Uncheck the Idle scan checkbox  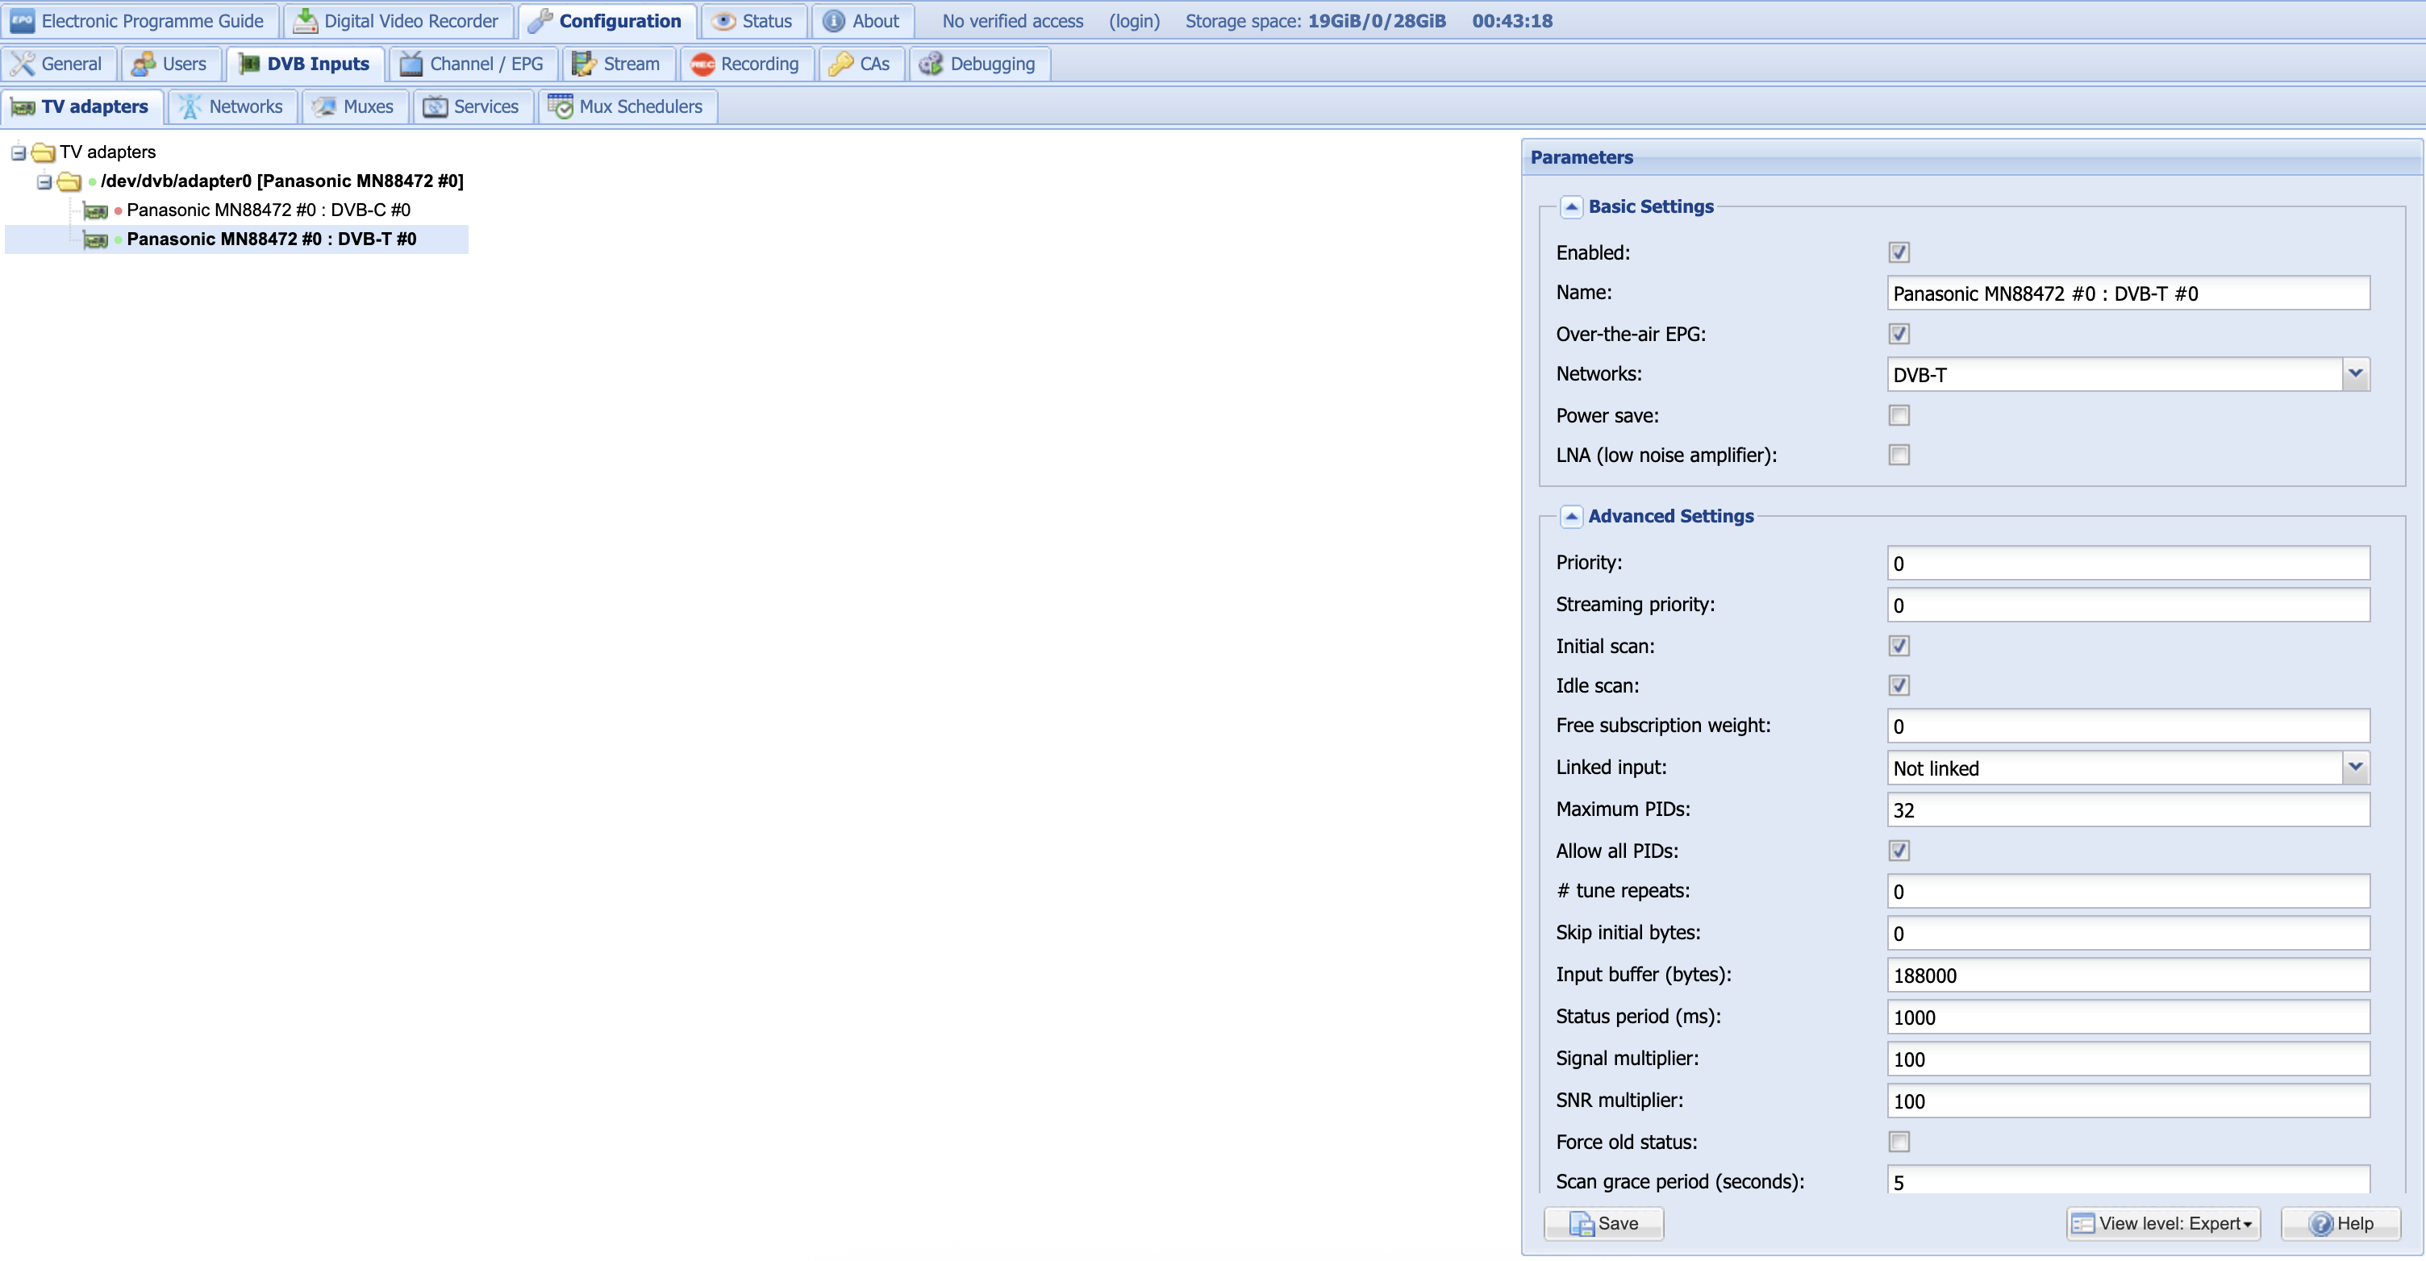(1899, 685)
